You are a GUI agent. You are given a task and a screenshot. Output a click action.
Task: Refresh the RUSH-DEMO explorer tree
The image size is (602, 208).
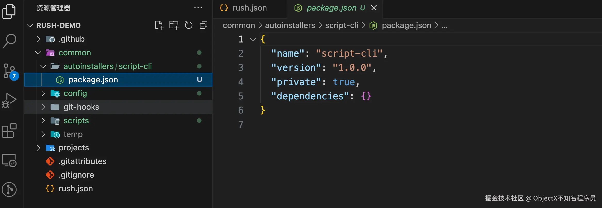click(189, 25)
